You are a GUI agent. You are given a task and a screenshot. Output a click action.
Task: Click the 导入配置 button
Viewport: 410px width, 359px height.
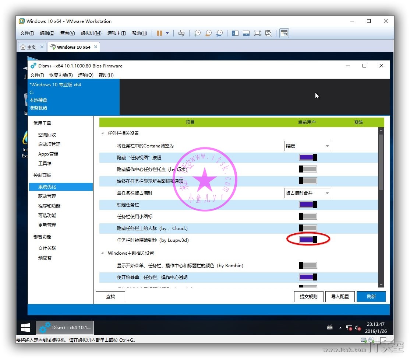pyautogui.click(x=340, y=297)
